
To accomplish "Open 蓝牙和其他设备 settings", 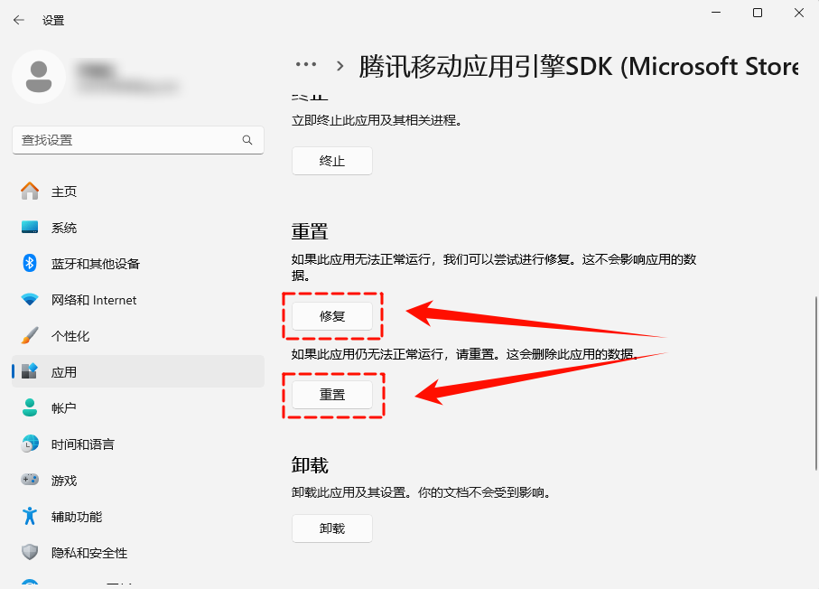I will pyautogui.click(x=138, y=264).
